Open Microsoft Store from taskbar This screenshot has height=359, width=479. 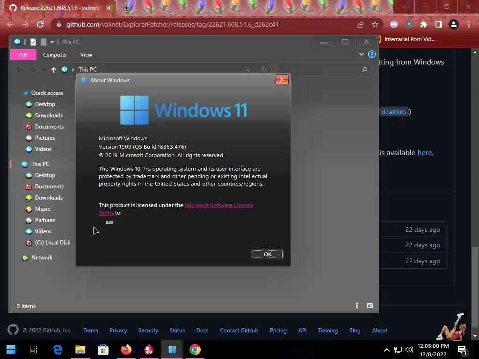click(x=103, y=349)
